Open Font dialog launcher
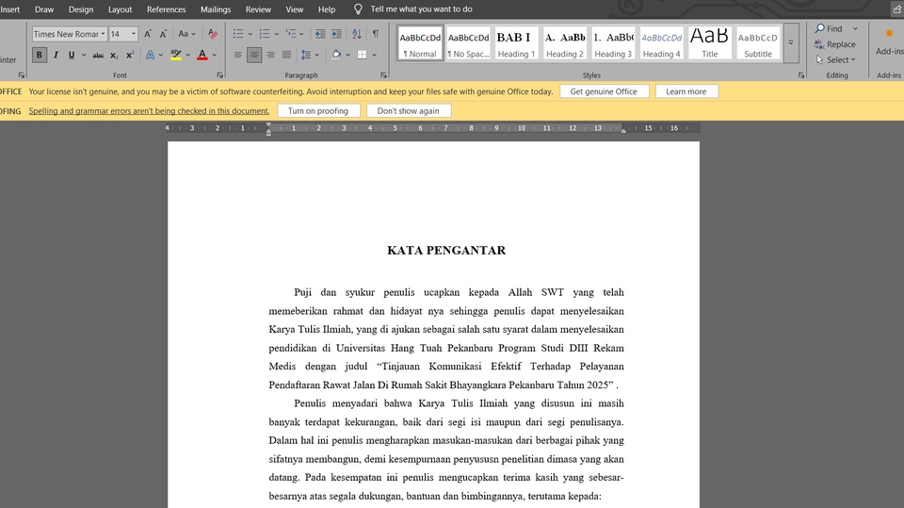The width and height of the screenshot is (904, 508). point(219,75)
